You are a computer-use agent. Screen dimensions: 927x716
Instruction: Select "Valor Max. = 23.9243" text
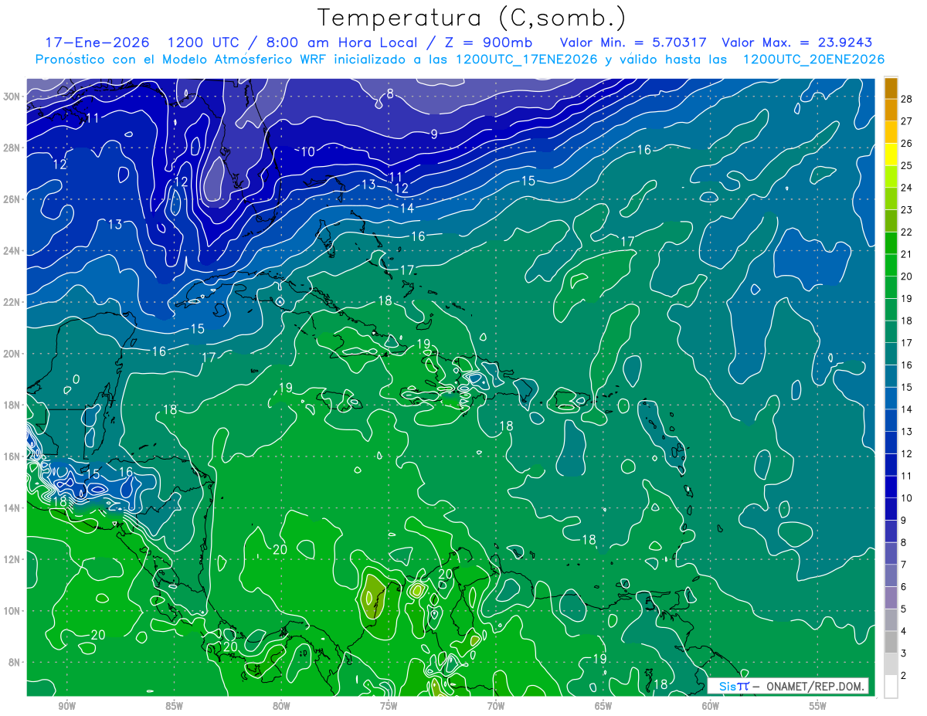[x=796, y=42]
